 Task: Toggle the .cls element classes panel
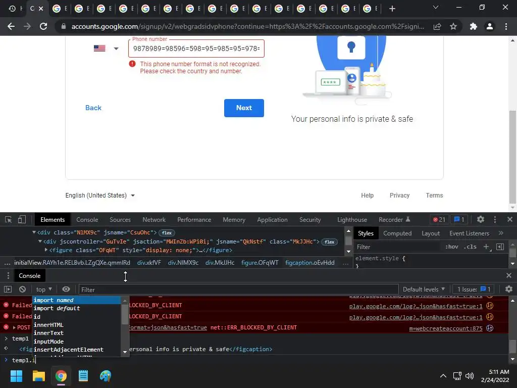pyautogui.click(x=470, y=247)
